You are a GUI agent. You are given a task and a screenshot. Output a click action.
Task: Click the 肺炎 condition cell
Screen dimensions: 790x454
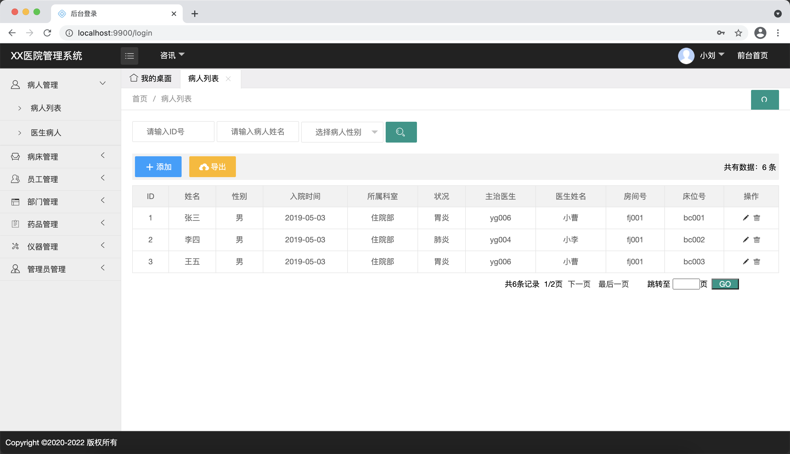441,239
